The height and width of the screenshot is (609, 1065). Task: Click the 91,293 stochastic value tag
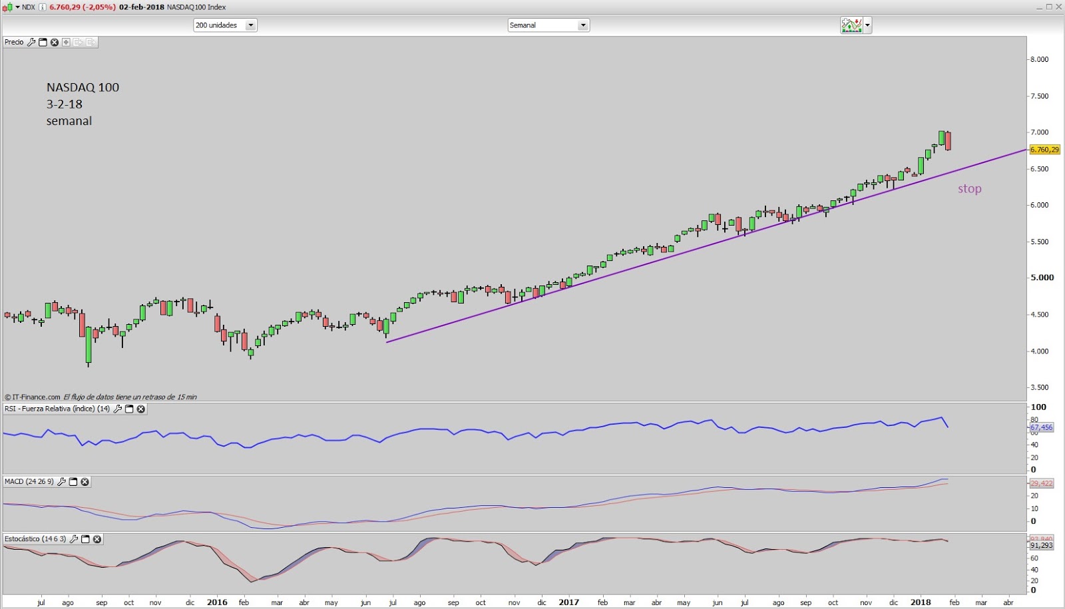(1042, 545)
